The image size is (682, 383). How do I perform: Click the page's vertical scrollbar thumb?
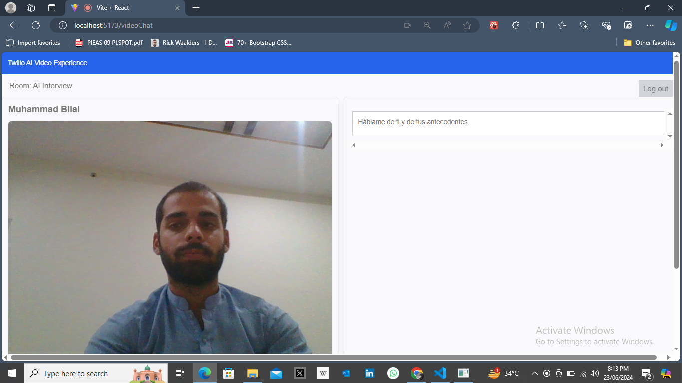pyautogui.click(x=677, y=165)
